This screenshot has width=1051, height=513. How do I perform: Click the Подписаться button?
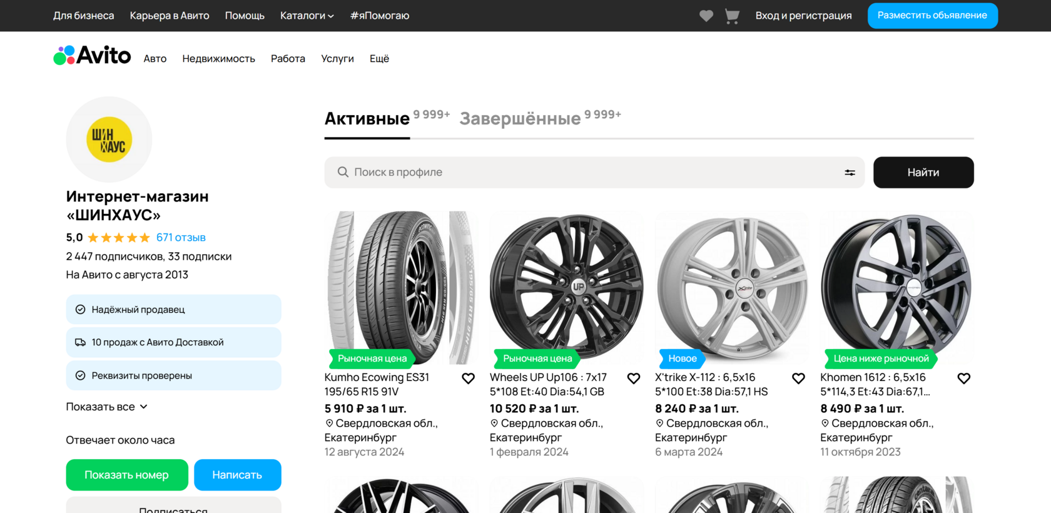pos(173,505)
